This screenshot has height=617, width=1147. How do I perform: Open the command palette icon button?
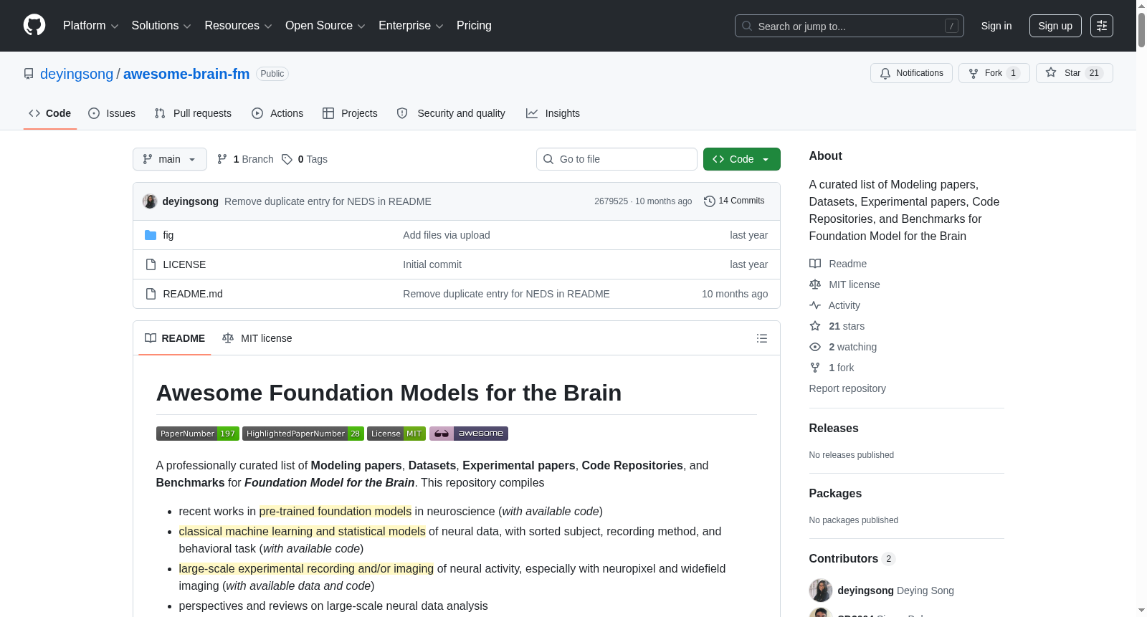point(1102,26)
